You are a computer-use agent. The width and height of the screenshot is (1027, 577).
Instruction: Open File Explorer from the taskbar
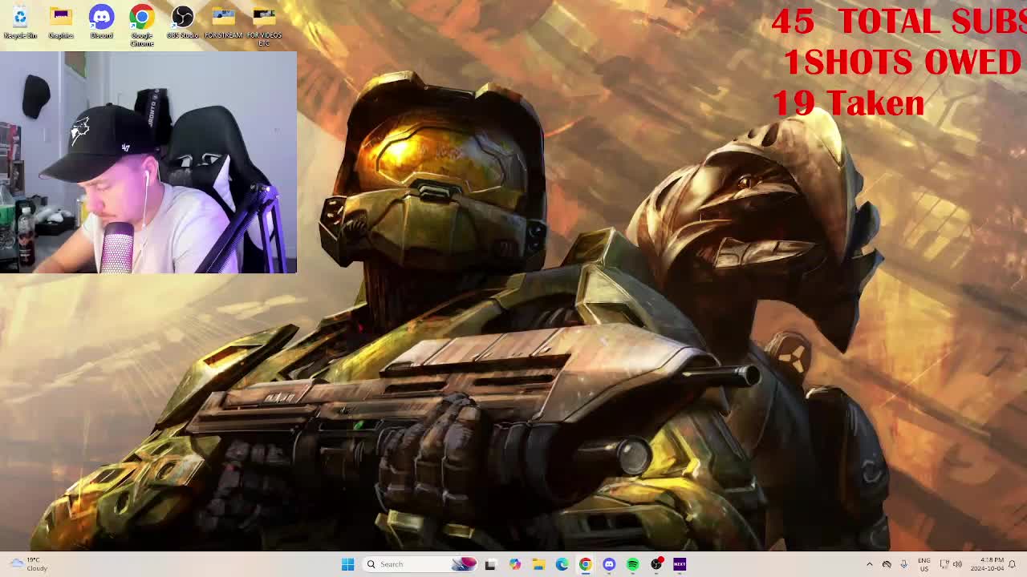[538, 564]
